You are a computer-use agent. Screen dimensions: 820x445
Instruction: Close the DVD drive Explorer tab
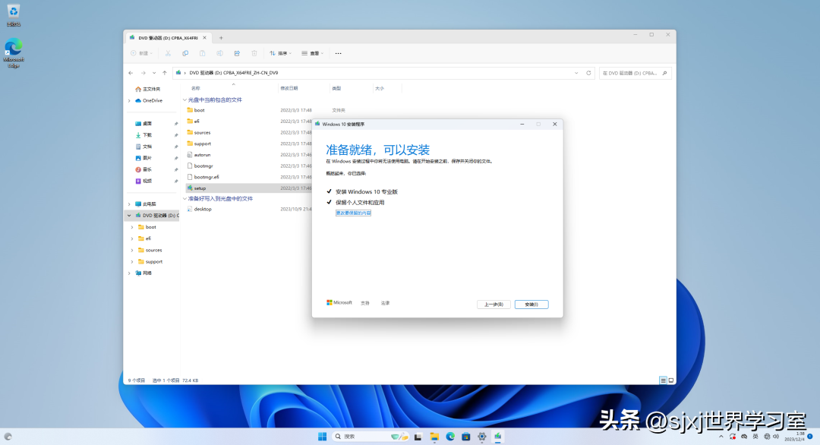point(204,38)
